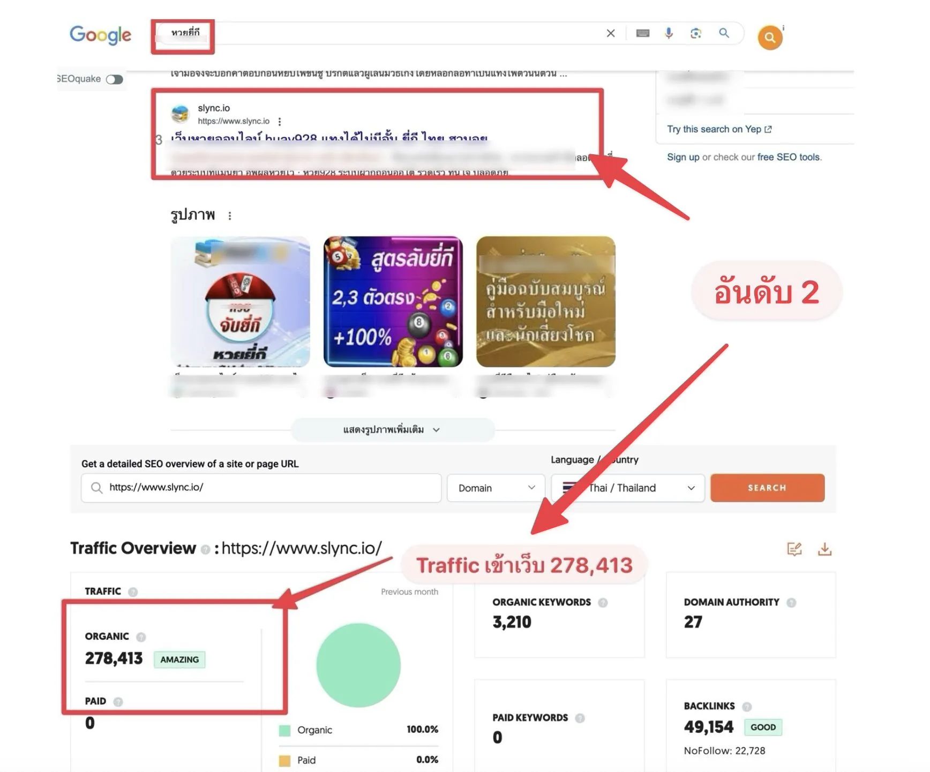930x772 pixels.
Task: Download the Traffic Overview report
Action: [824, 549]
